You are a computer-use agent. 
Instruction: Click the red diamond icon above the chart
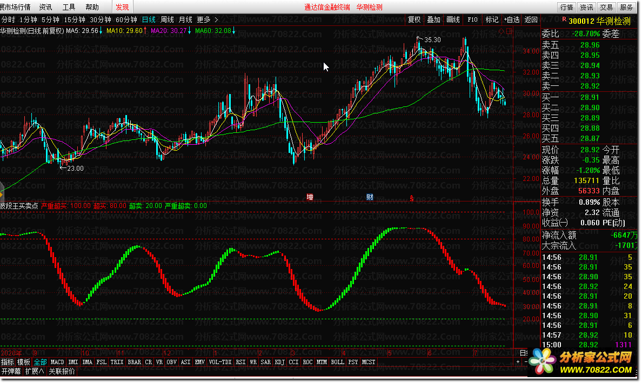pyautogui.click(x=501, y=31)
